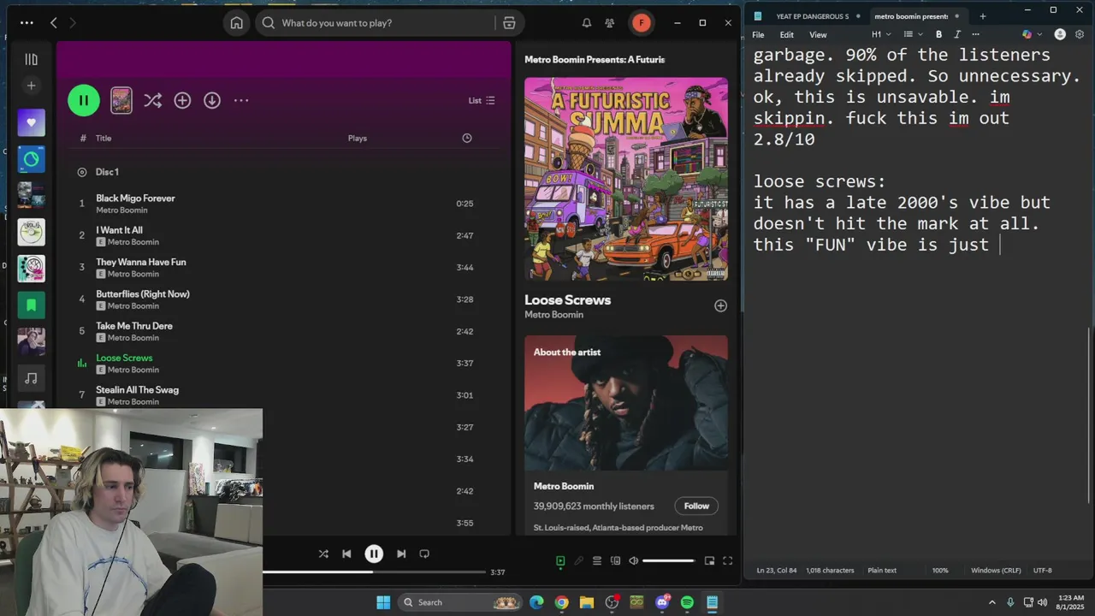Skip to previous track

[x=346, y=554]
